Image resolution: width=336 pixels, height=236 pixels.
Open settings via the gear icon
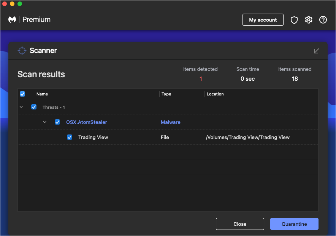click(308, 20)
